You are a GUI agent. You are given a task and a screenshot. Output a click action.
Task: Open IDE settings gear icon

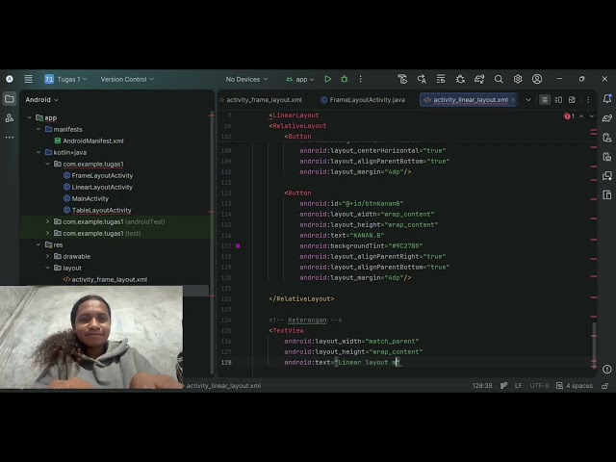coord(518,79)
